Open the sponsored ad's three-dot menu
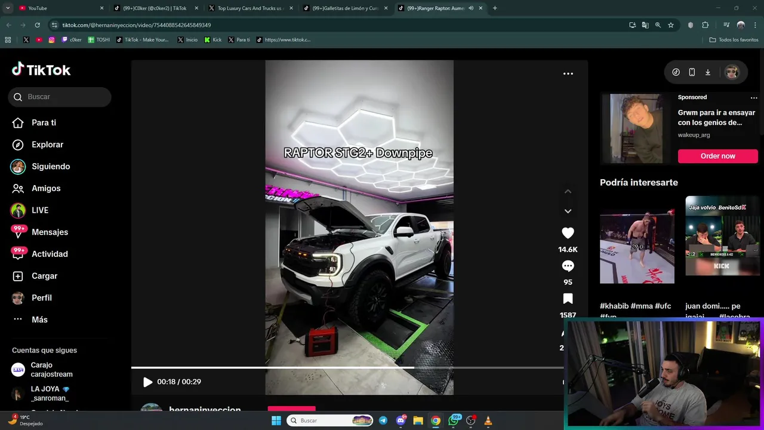The image size is (764, 430). tap(754, 97)
